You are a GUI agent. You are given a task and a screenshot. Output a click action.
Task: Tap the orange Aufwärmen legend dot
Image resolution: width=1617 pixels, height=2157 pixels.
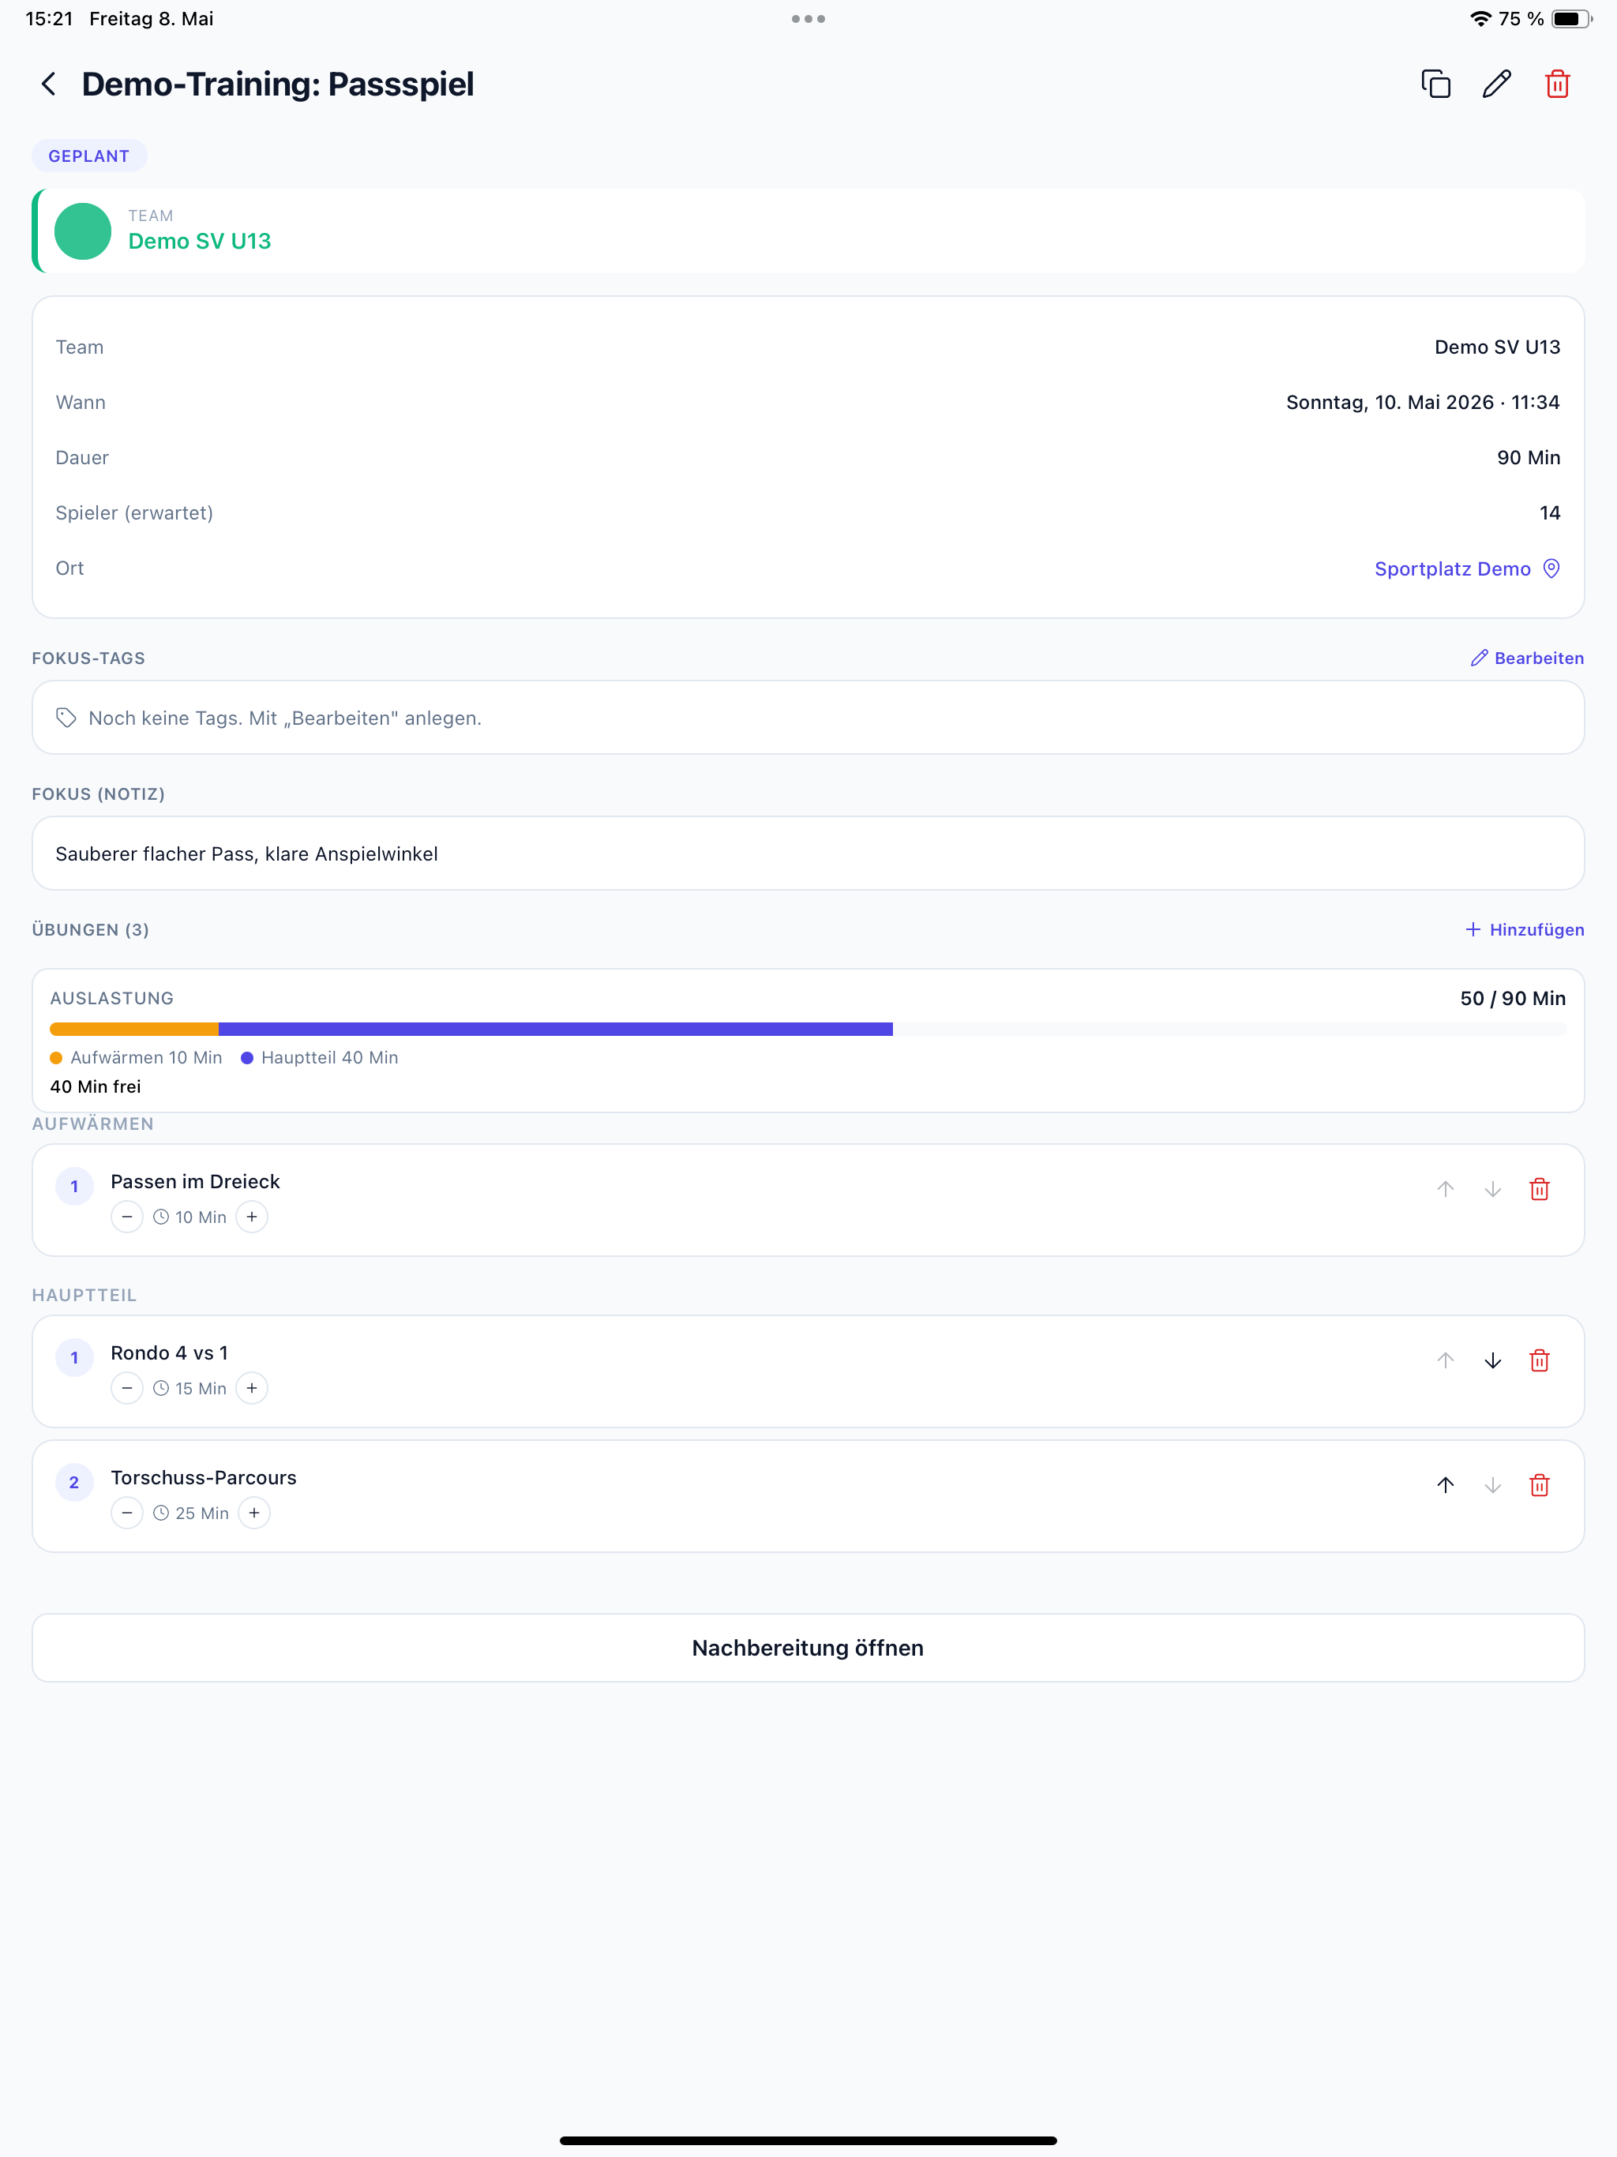click(57, 1058)
